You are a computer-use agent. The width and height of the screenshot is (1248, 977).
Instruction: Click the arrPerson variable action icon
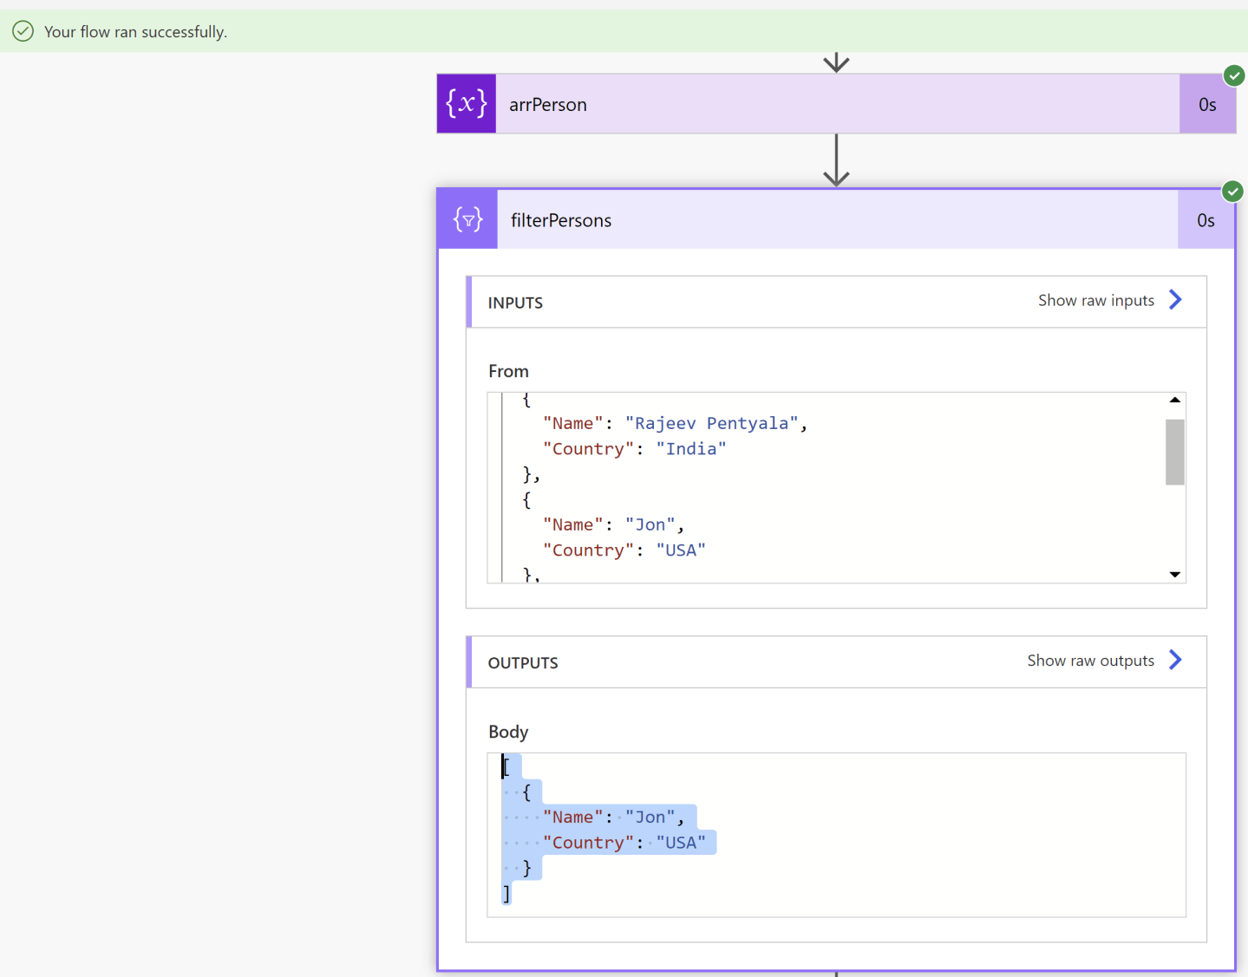click(x=466, y=103)
